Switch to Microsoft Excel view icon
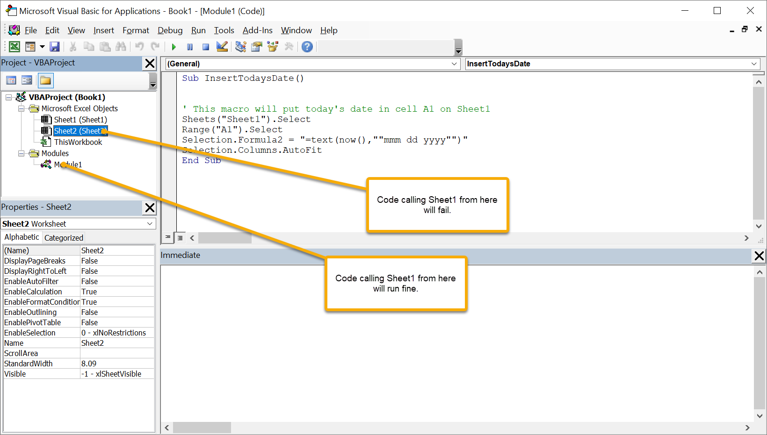The width and height of the screenshot is (767, 435). [x=14, y=47]
